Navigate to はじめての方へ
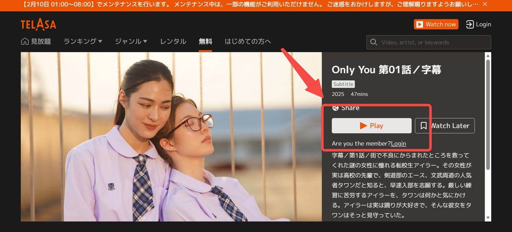This screenshot has width=512, height=232. pos(248,41)
